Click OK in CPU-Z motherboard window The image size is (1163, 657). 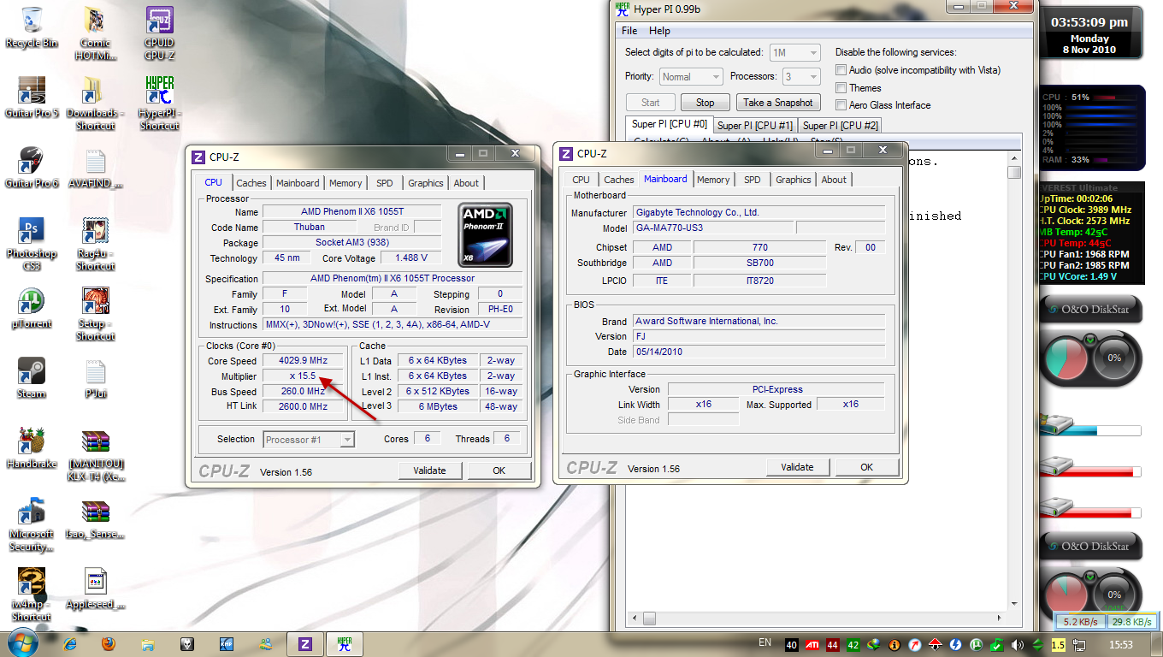pos(866,467)
